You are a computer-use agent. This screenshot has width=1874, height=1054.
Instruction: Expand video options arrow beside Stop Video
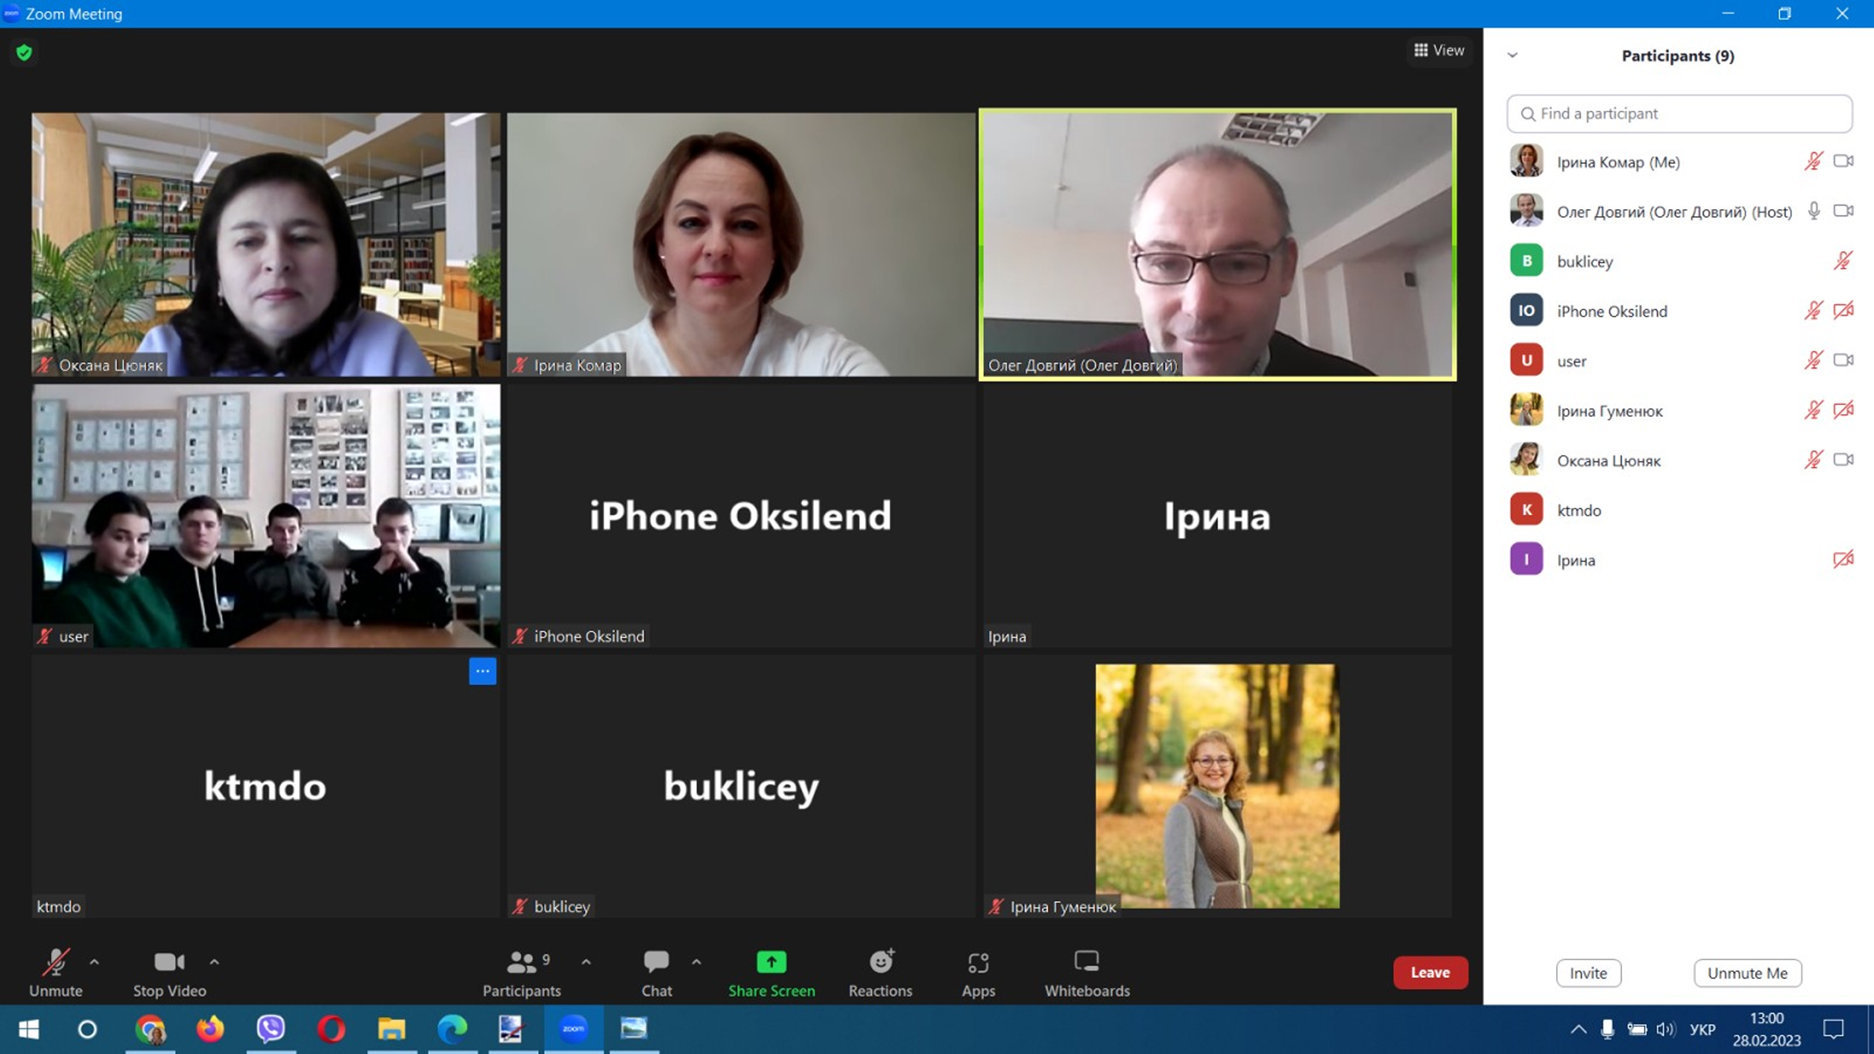coord(214,961)
